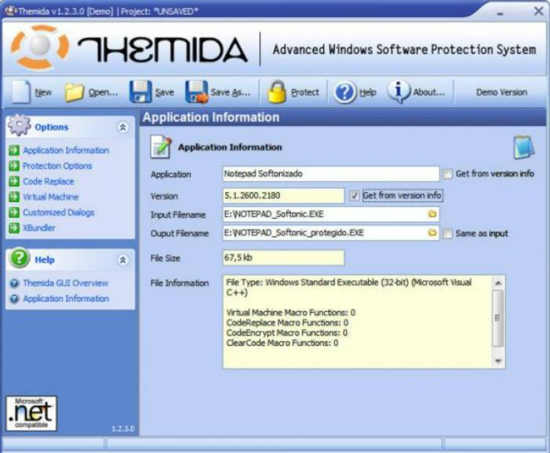Close the Themida window

pos(539,11)
